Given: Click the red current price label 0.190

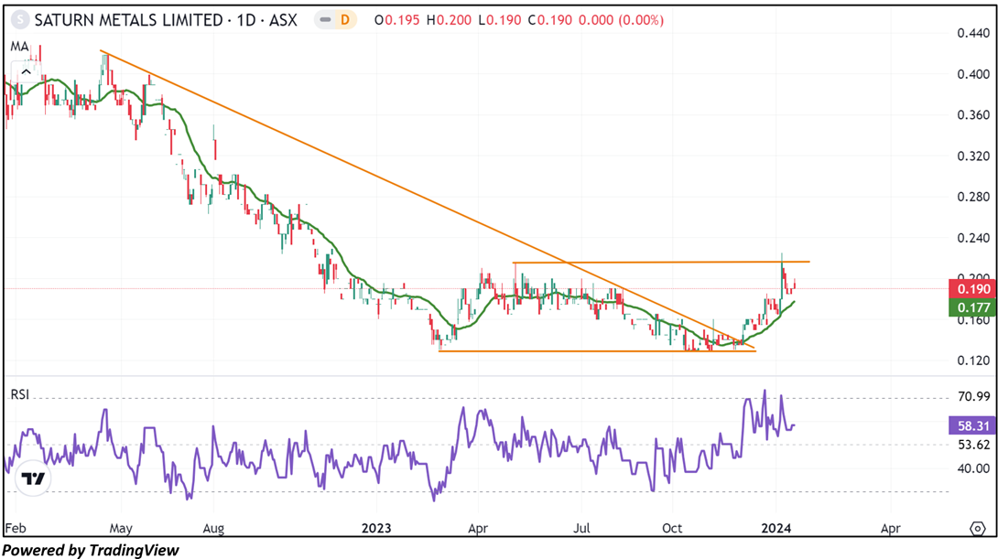Looking at the screenshot, I should pyautogui.click(x=972, y=289).
